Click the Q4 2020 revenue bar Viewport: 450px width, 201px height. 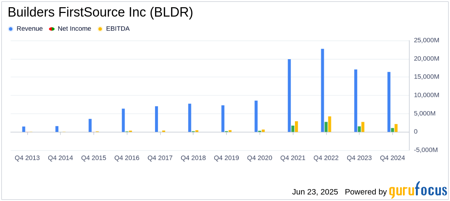[x=256, y=116]
